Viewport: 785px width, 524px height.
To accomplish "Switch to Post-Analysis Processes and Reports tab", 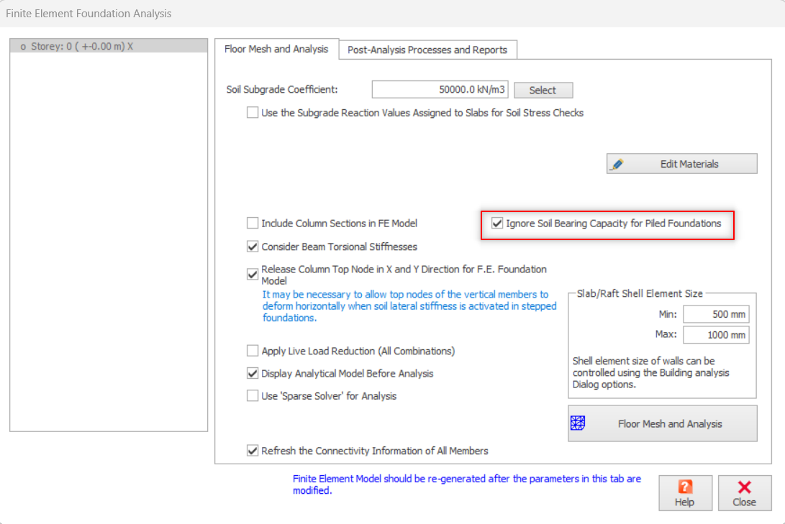I will click(x=427, y=50).
